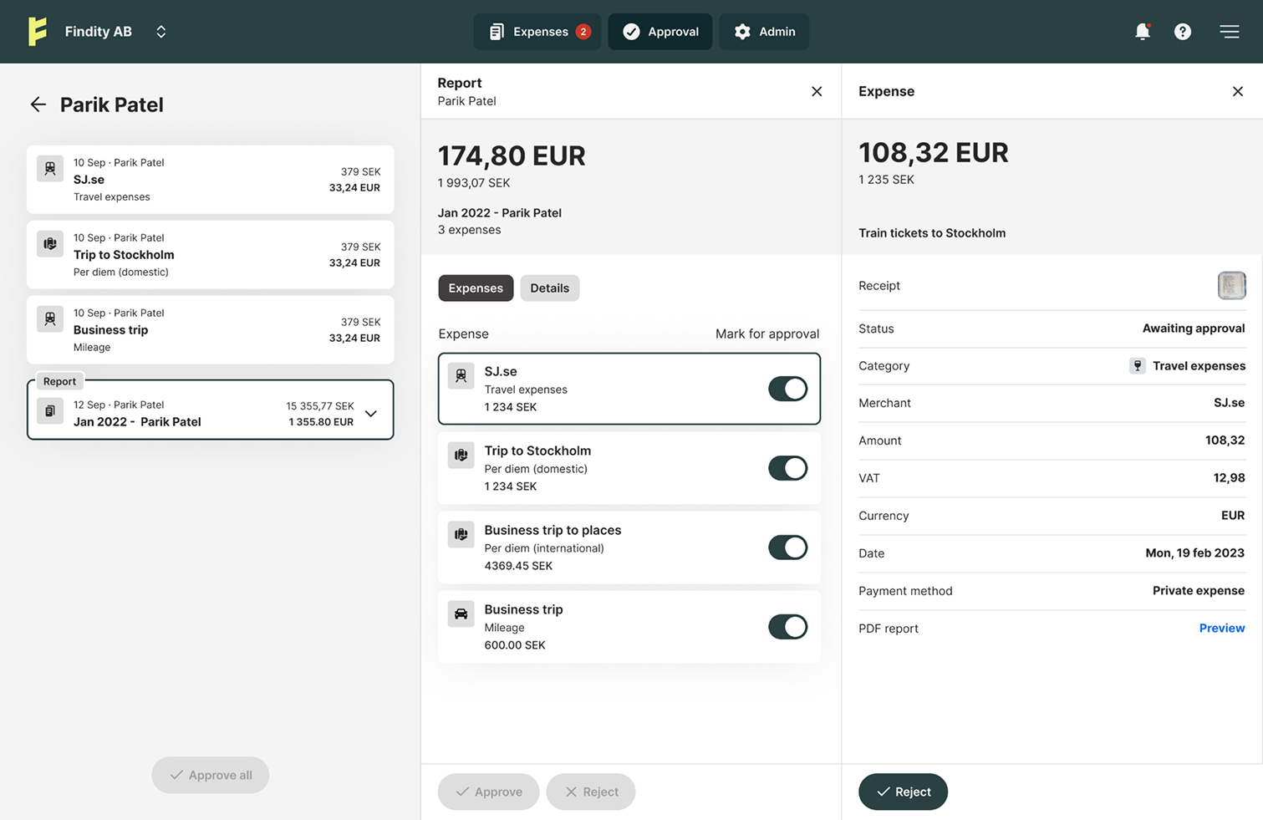The height and width of the screenshot is (820, 1263).
Task: Open the receipt thumbnail image
Action: coord(1230,286)
